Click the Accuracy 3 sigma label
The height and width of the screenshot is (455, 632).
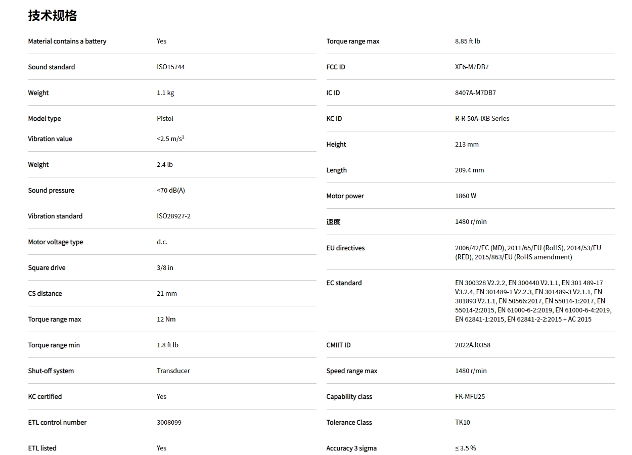point(351,448)
